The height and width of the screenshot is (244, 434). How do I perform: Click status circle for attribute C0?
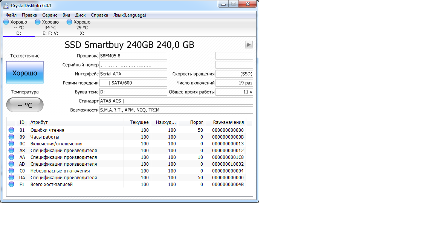[x=11, y=171]
